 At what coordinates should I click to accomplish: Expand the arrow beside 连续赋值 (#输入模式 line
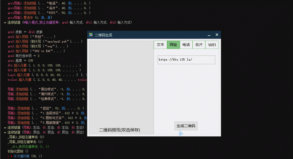click(x=5, y=22)
